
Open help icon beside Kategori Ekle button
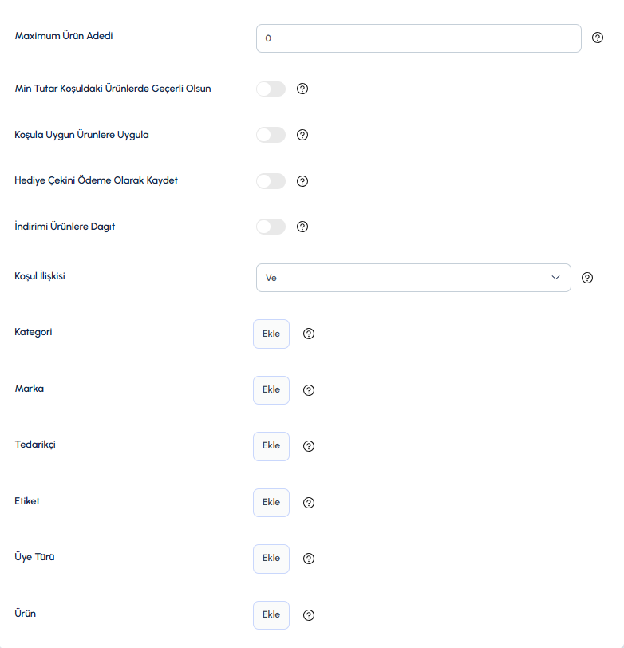pyautogui.click(x=309, y=334)
